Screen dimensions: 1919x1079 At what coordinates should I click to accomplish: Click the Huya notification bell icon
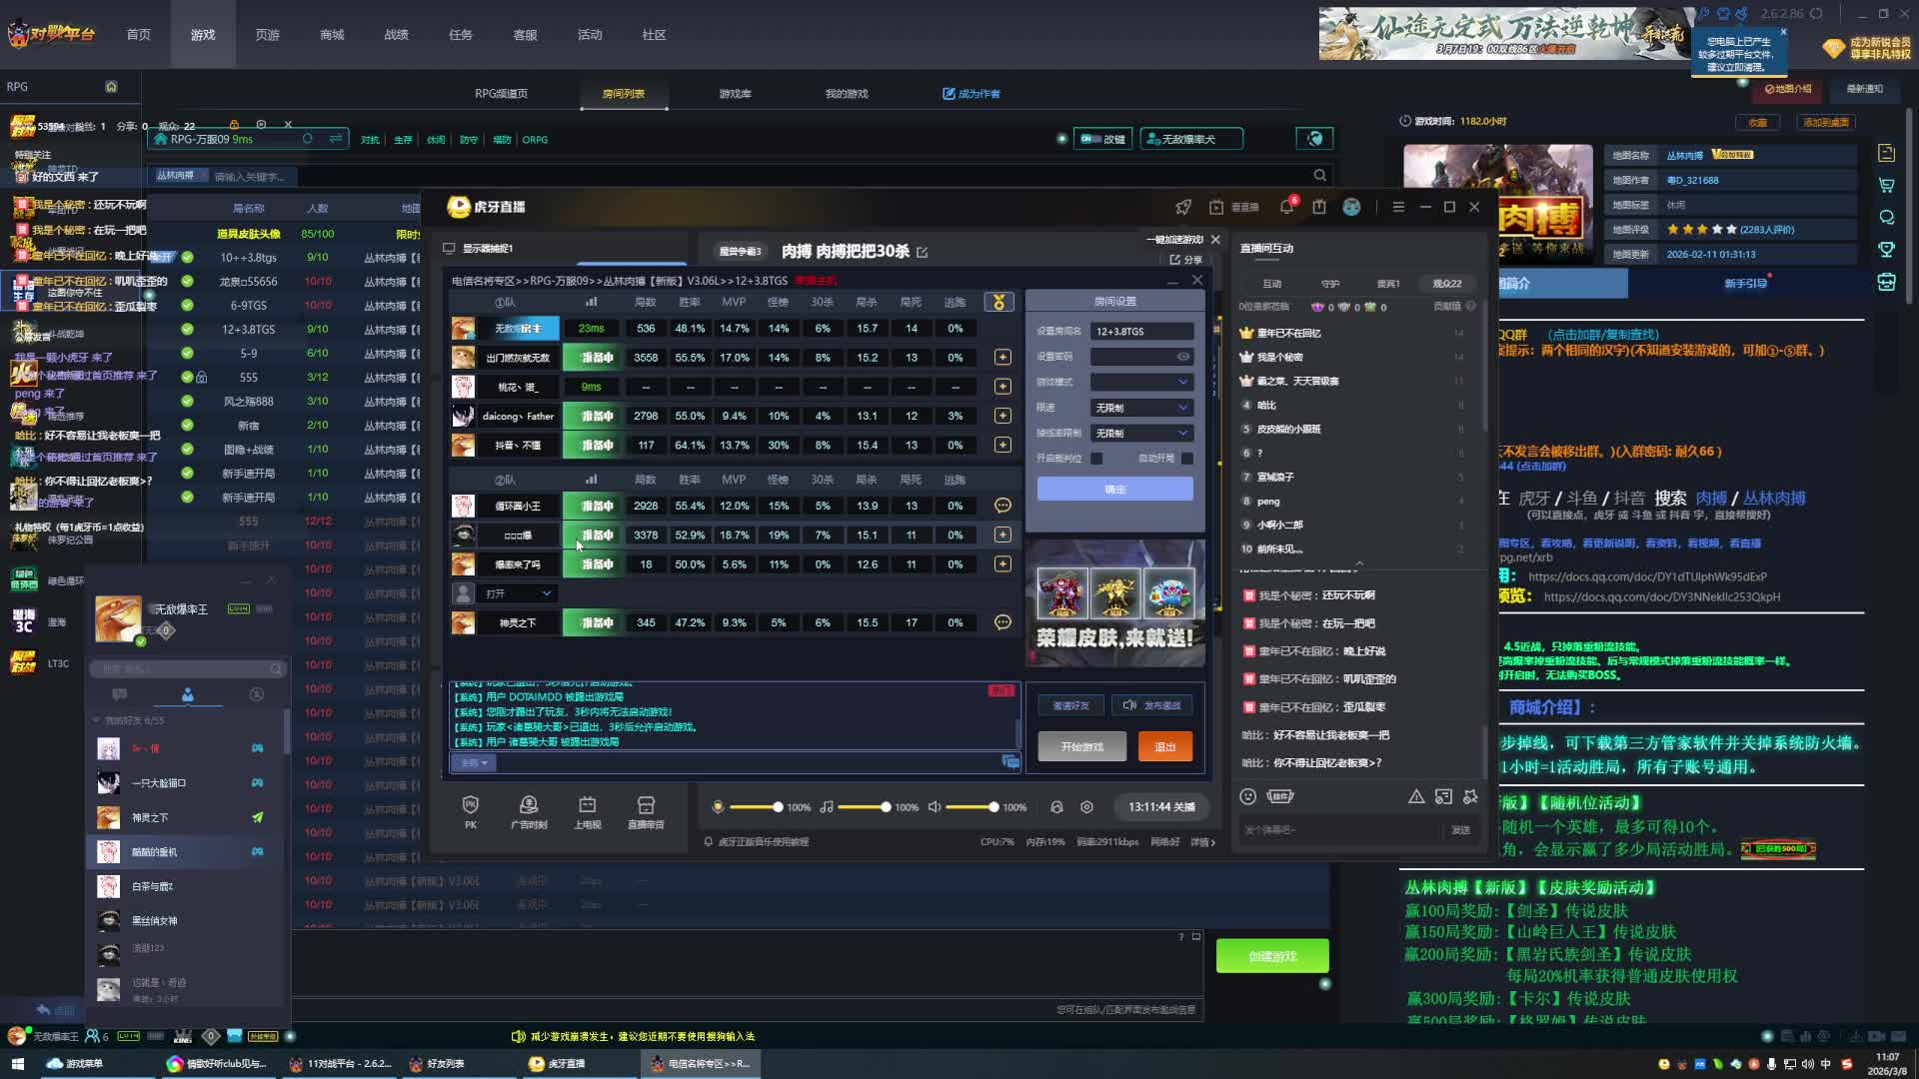coord(1286,207)
